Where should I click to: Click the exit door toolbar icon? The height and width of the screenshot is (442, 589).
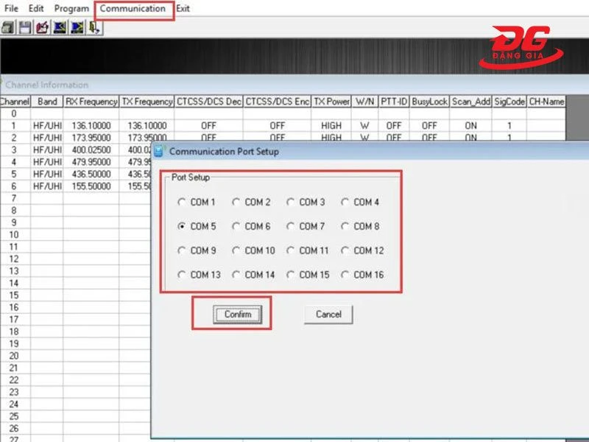coord(94,28)
